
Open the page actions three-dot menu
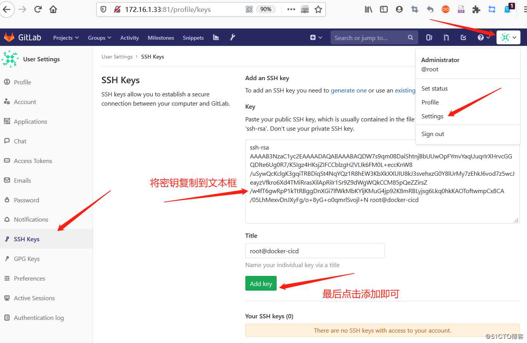291,10
